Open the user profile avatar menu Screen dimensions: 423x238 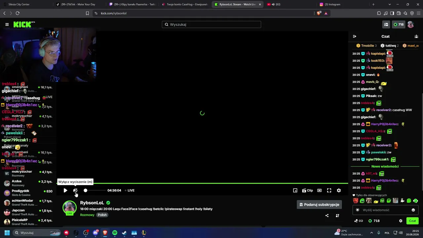click(410, 24)
